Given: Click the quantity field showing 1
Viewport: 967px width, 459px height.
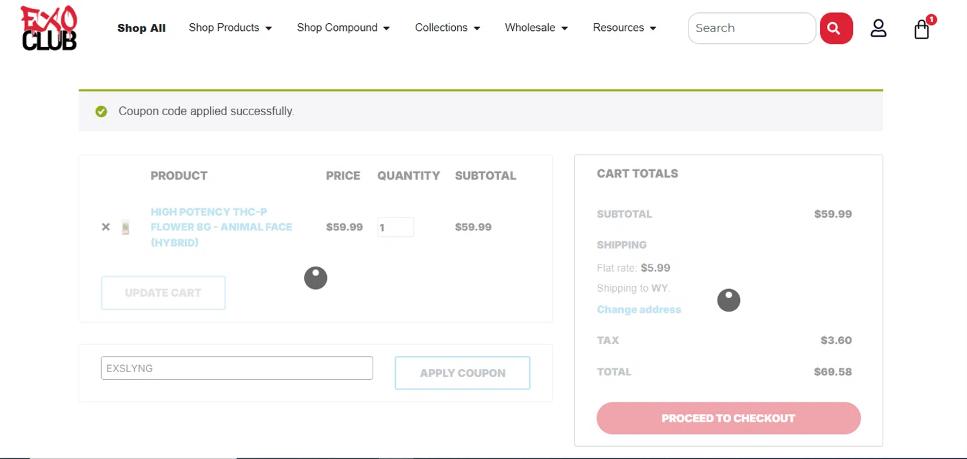Looking at the screenshot, I should click(x=395, y=227).
